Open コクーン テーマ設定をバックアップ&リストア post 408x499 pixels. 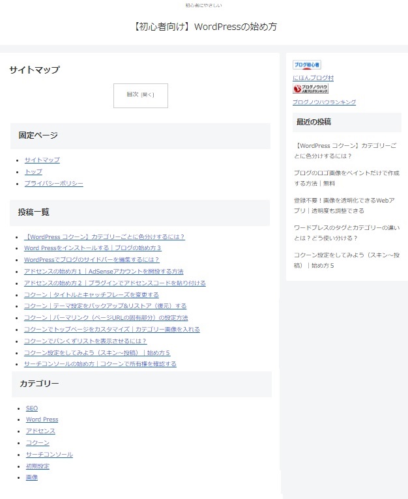coord(105,306)
